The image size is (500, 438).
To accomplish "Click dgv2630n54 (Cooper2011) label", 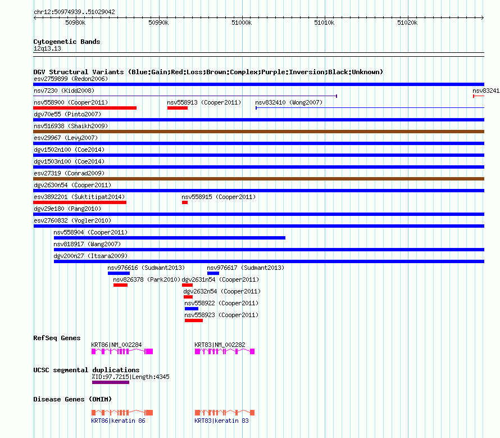I will point(72,185).
